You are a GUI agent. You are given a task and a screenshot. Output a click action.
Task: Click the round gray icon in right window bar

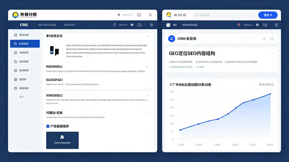point(257,25)
